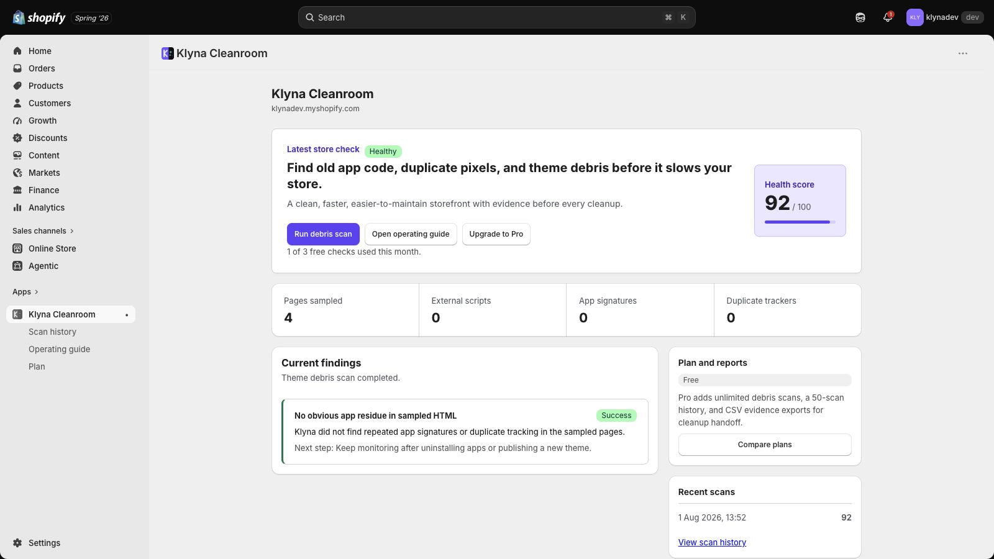Follow the View scan history link
Image resolution: width=994 pixels, height=559 pixels.
pyautogui.click(x=712, y=542)
